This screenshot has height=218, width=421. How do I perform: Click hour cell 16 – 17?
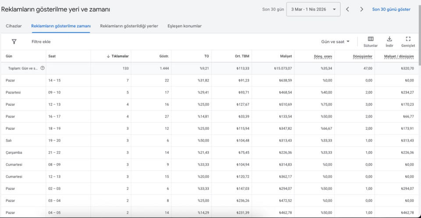coord(54,117)
